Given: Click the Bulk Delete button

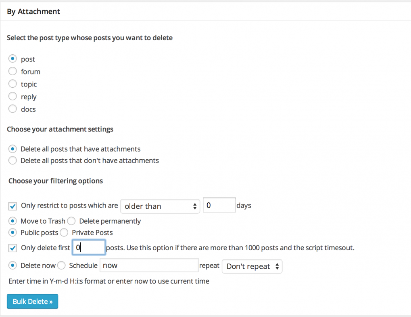Looking at the screenshot, I should click(32, 301).
